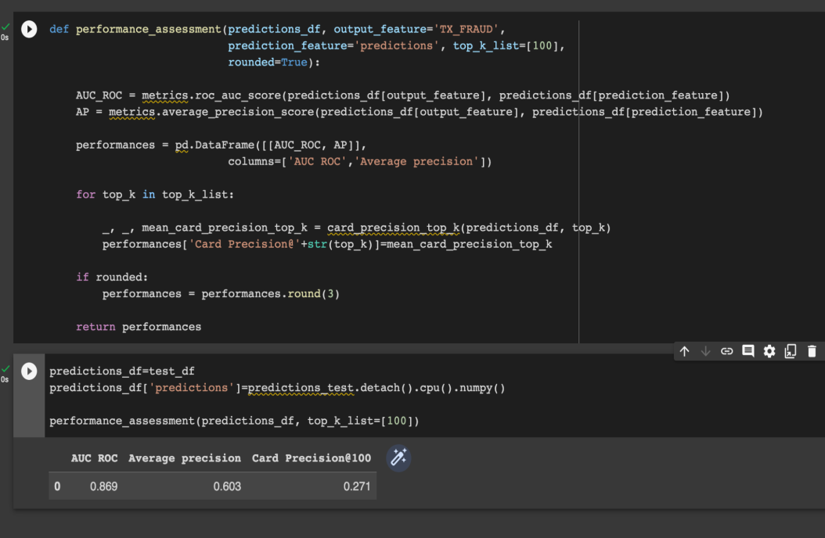The width and height of the screenshot is (825, 538).
Task: Run the performance_assessment function definition cell
Action: (29, 30)
